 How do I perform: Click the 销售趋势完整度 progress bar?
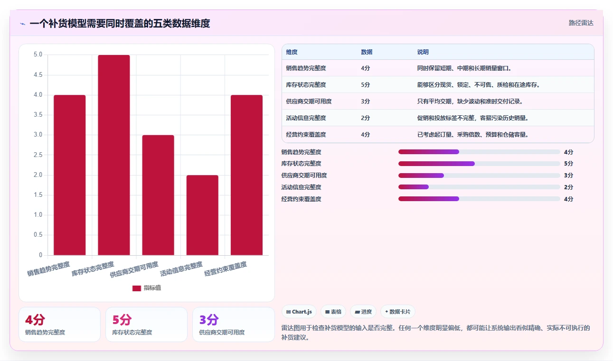[x=479, y=152]
